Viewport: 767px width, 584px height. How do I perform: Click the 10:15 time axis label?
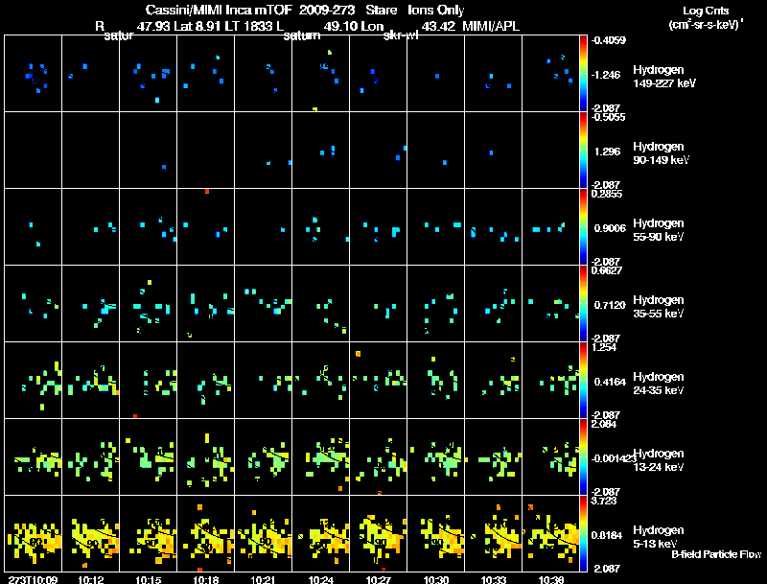point(149,579)
